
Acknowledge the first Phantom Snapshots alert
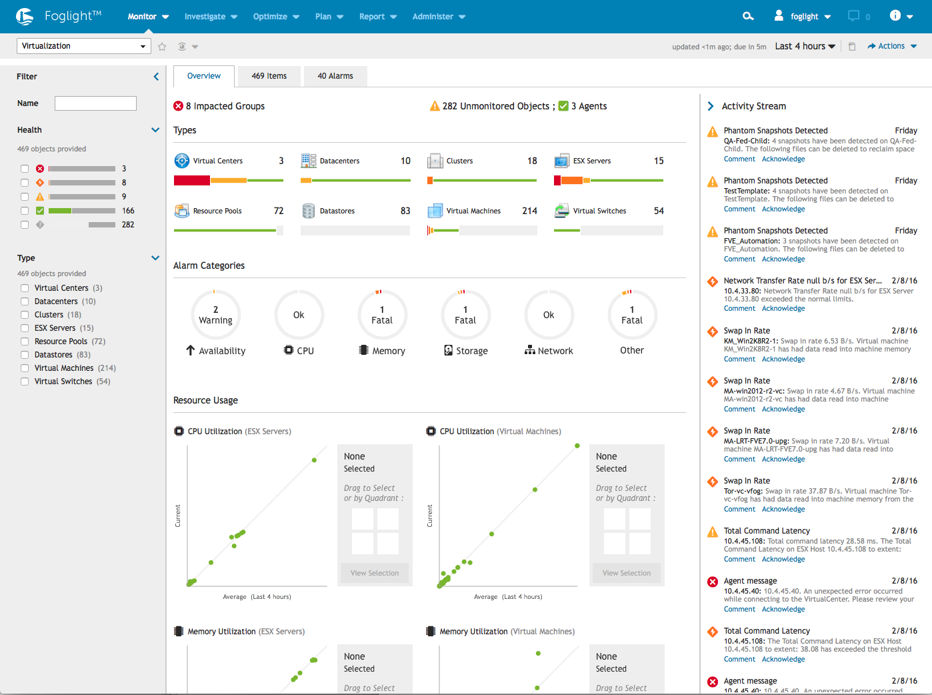pyautogui.click(x=783, y=159)
